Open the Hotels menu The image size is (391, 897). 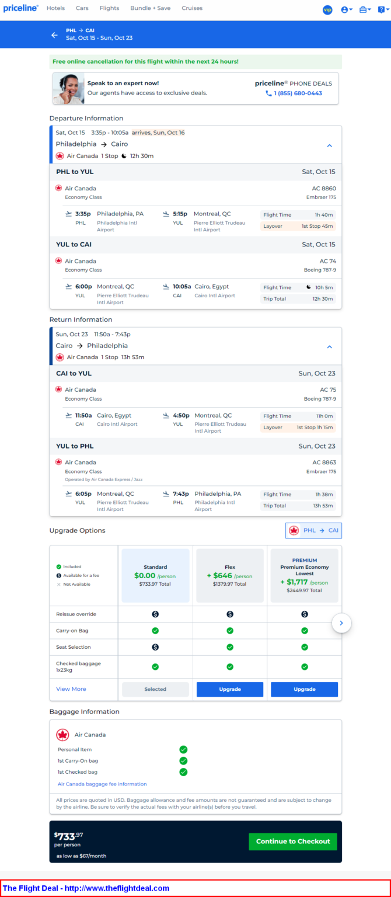pos(55,8)
